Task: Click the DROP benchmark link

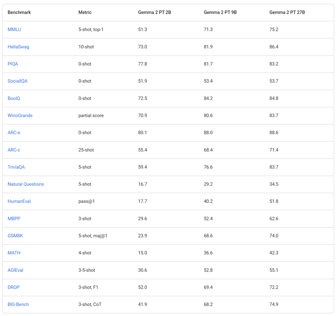Action: [14, 287]
